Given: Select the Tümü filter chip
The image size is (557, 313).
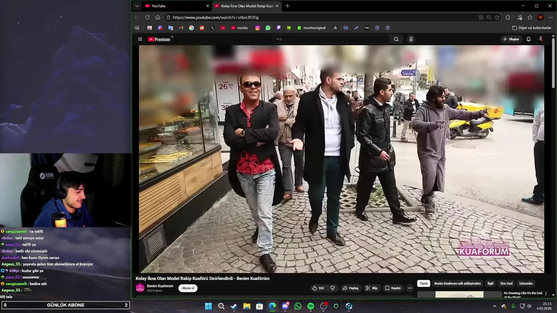Looking at the screenshot, I should [424, 283].
